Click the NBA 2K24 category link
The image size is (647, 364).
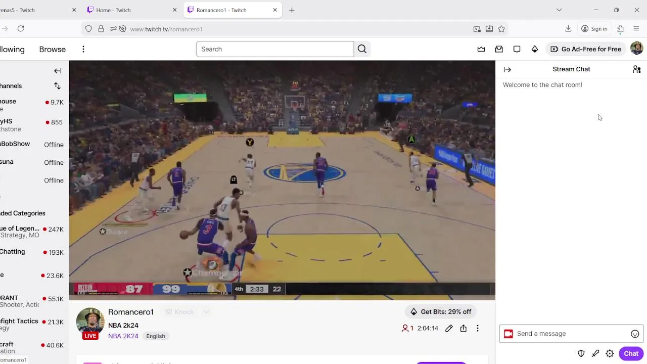coord(123,336)
